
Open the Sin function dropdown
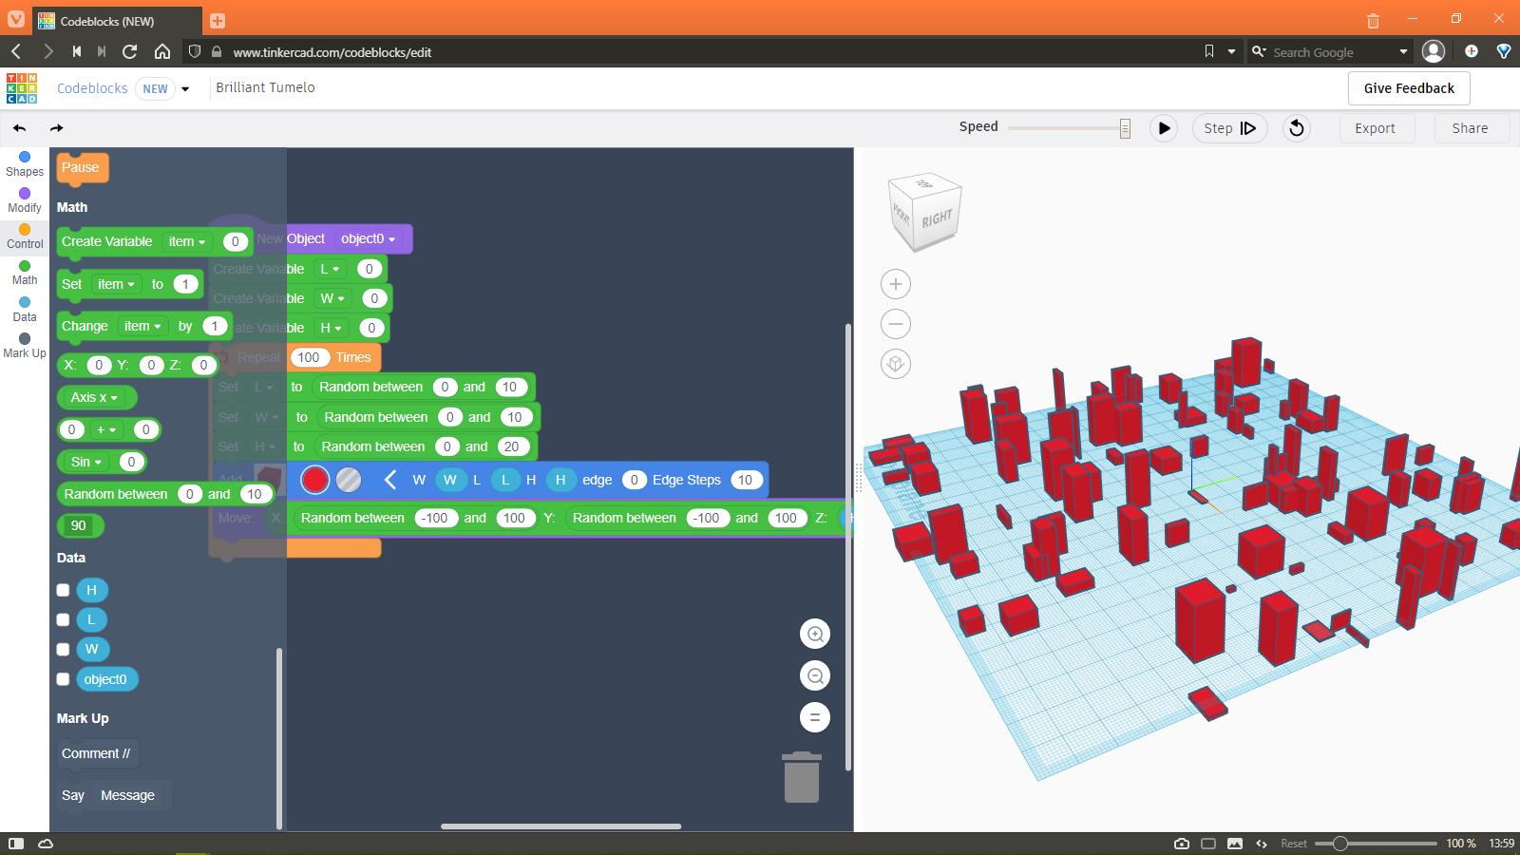pos(86,462)
